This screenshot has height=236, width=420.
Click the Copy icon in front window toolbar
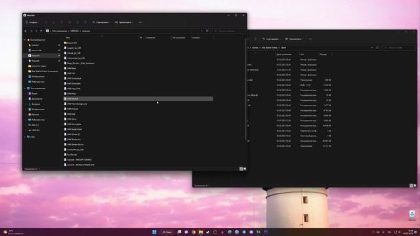[54, 22]
